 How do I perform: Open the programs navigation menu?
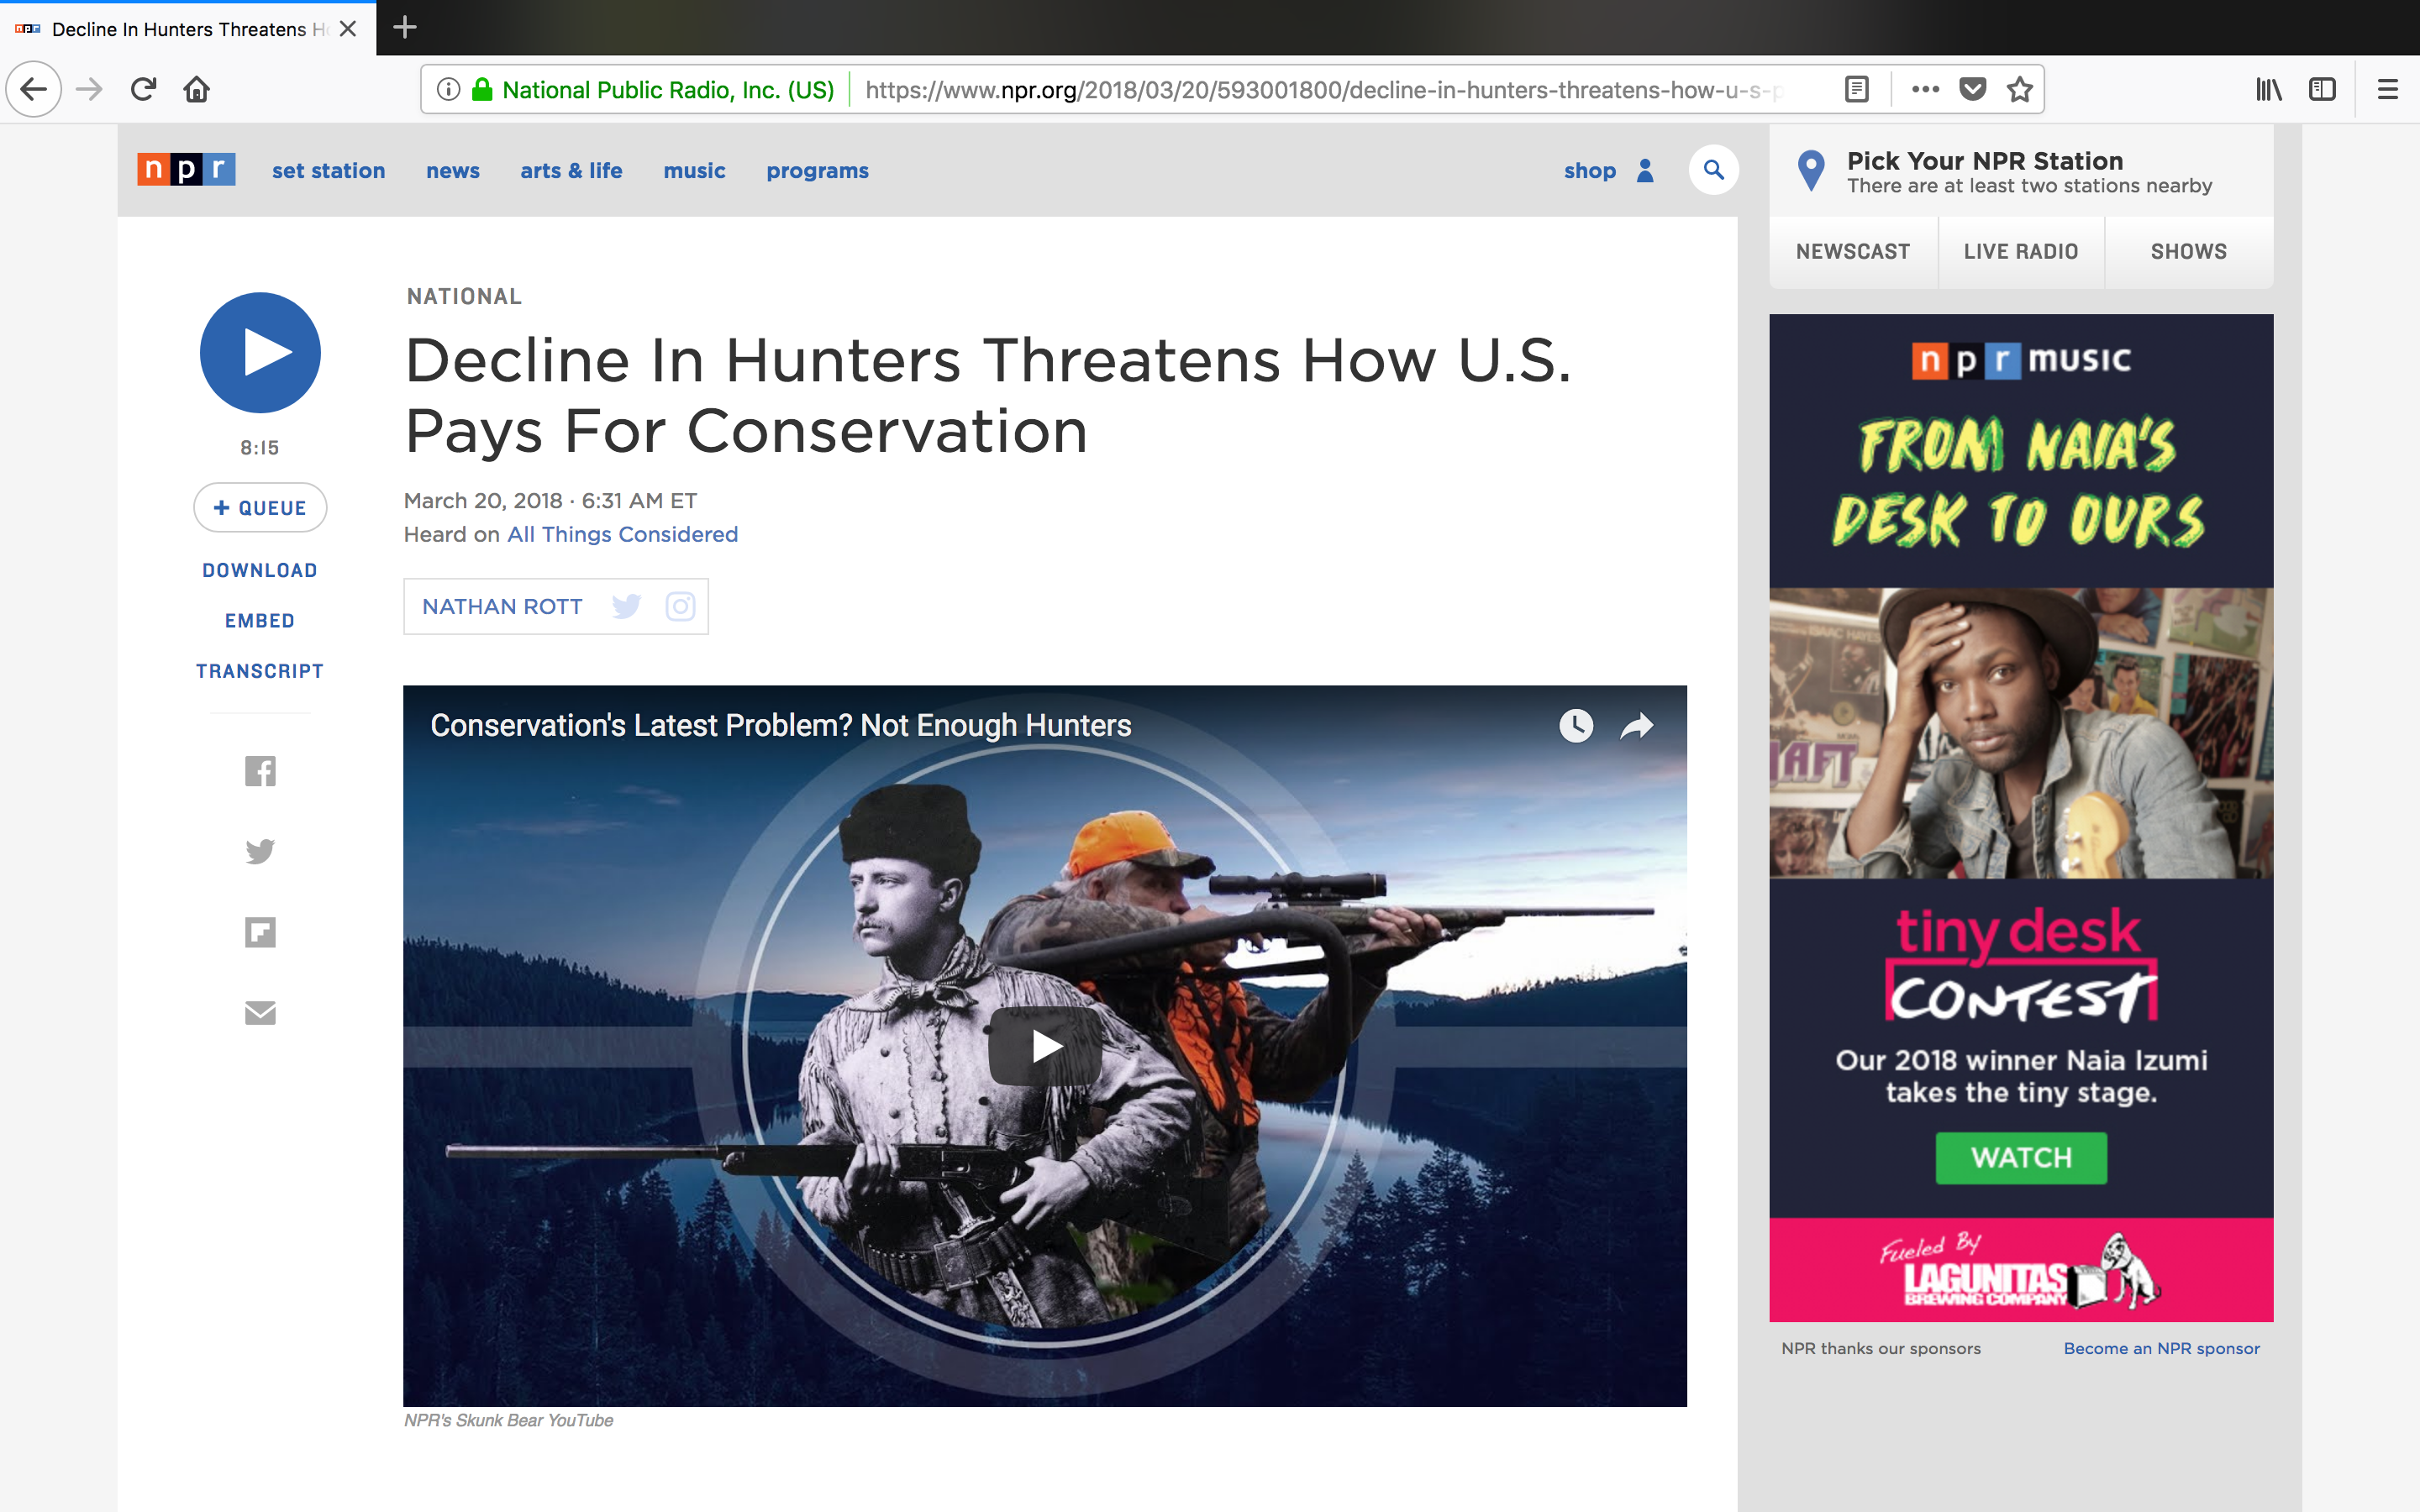click(817, 171)
